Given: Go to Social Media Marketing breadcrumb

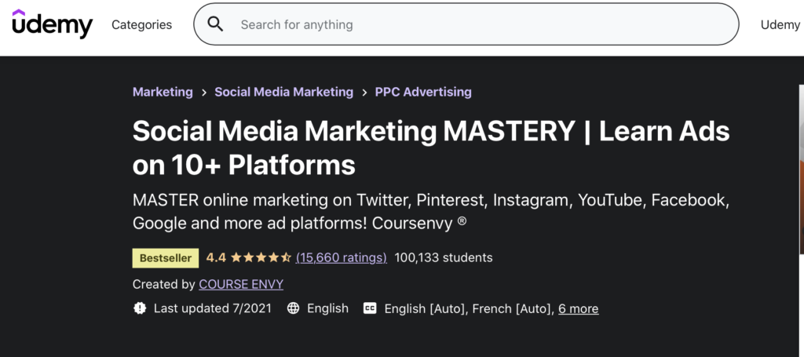Looking at the screenshot, I should coord(284,93).
